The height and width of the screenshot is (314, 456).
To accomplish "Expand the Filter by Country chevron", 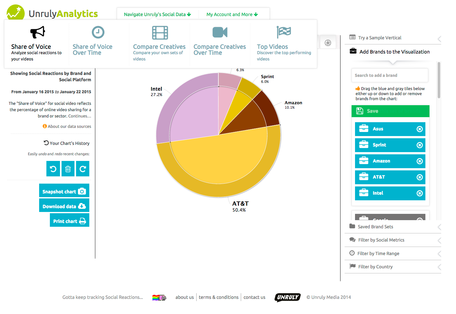I will coord(439,267).
